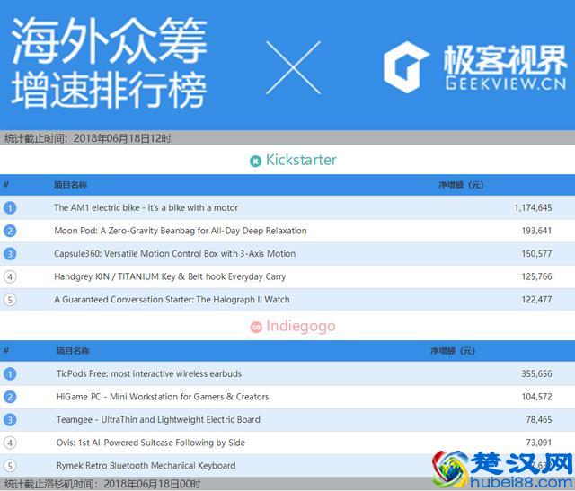Image resolution: width=575 pixels, height=491 pixels.
Task: Click the 2018年06月18日12时 cutoff time line
Action: coord(88,138)
